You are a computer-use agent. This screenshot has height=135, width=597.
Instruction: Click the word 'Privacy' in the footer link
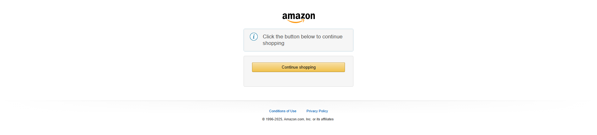click(312, 111)
